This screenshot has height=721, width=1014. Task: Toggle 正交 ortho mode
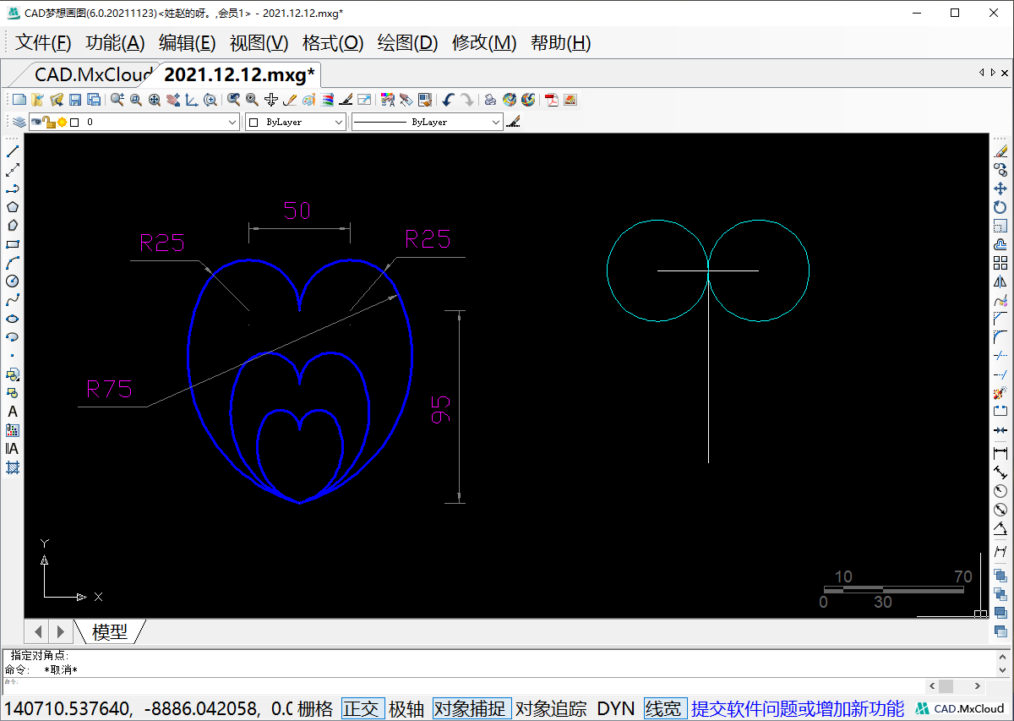(x=363, y=708)
